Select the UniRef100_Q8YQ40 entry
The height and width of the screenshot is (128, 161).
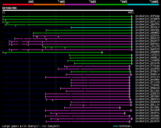(x=147, y=97)
